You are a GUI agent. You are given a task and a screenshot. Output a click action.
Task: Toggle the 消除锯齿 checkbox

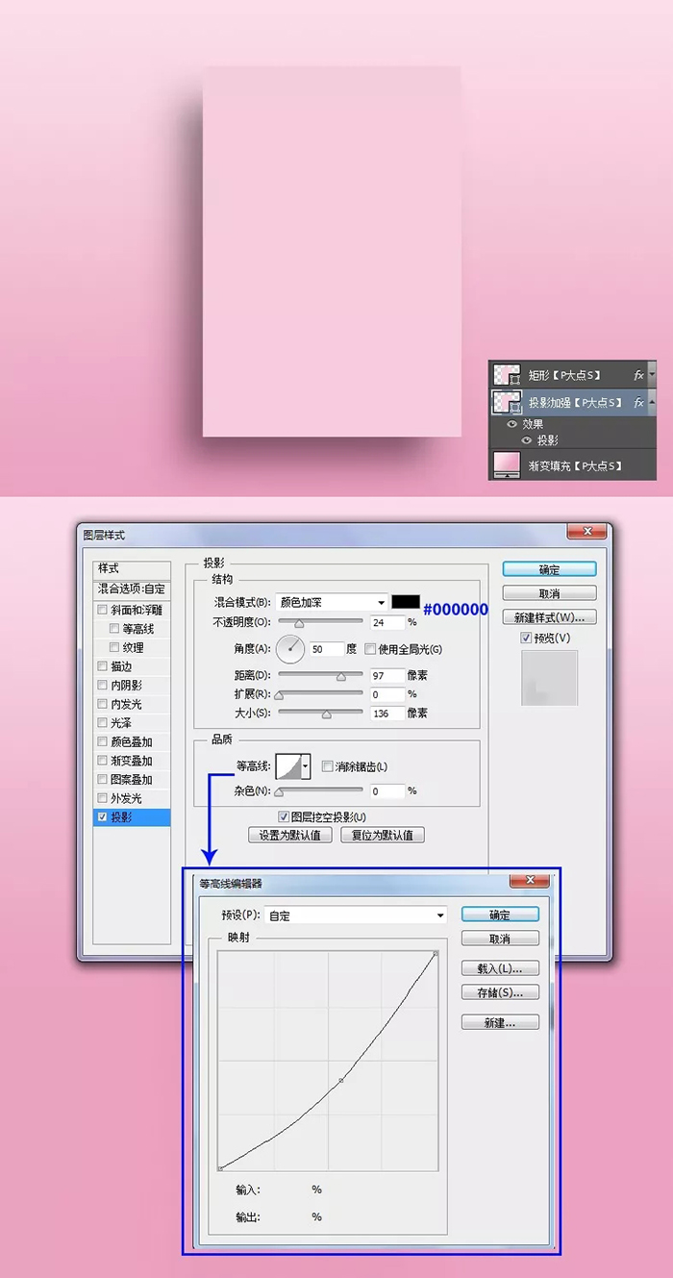(x=328, y=766)
